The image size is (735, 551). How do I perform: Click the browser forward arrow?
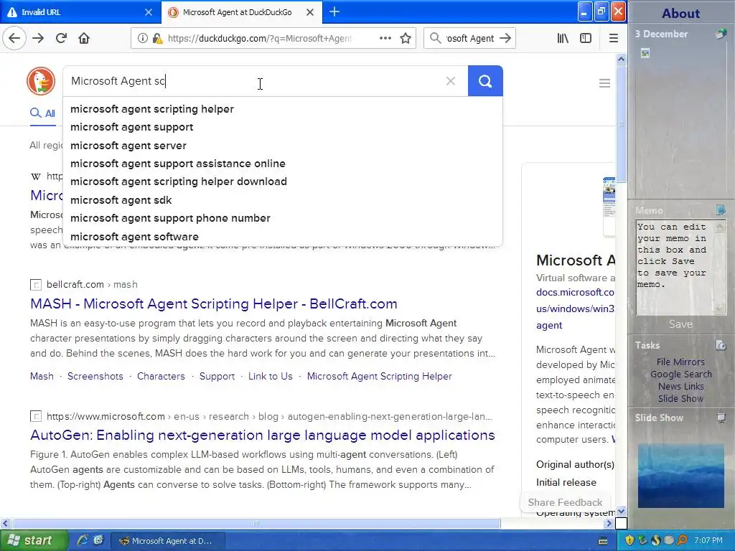coord(38,38)
